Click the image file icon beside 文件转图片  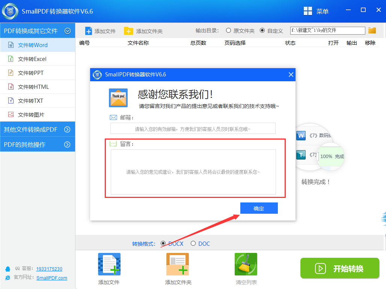(x=11, y=114)
